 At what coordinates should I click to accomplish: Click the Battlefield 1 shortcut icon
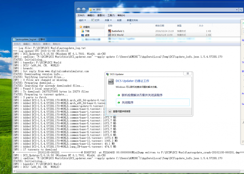click(x=109, y=31)
